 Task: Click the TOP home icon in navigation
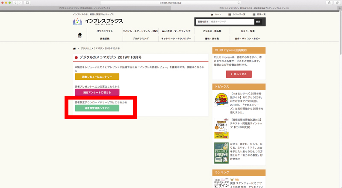(x=80, y=35)
